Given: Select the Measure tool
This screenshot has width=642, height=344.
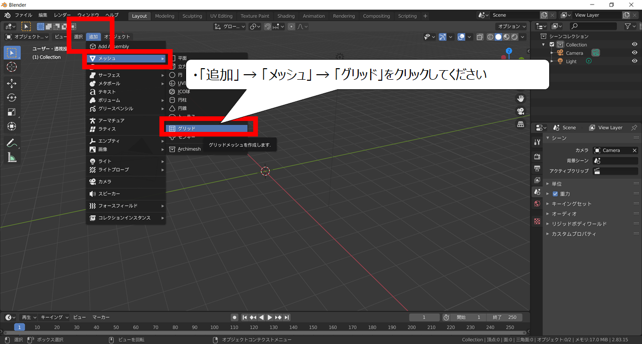Looking at the screenshot, I should pyautogui.click(x=13, y=157).
